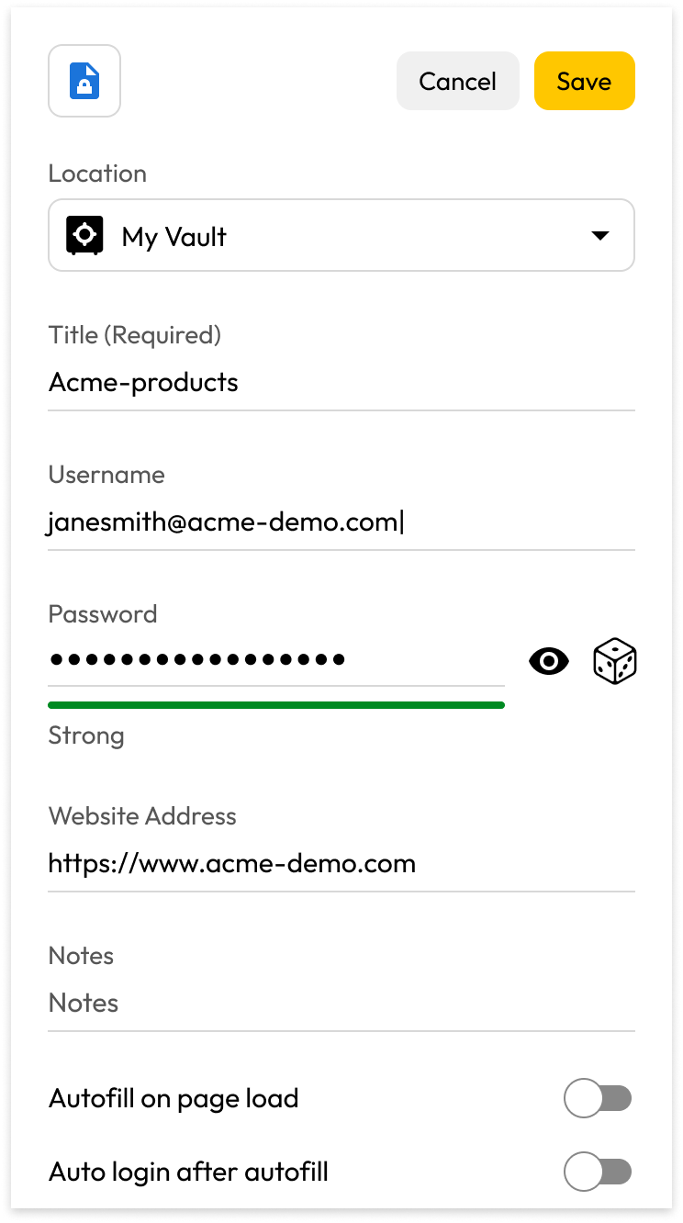Click the Location label above the vault
The width and height of the screenshot is (683, 1223).
coord(97,174)
